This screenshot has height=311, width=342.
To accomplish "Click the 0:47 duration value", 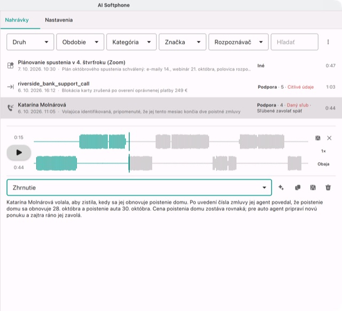I will (330, 65).
